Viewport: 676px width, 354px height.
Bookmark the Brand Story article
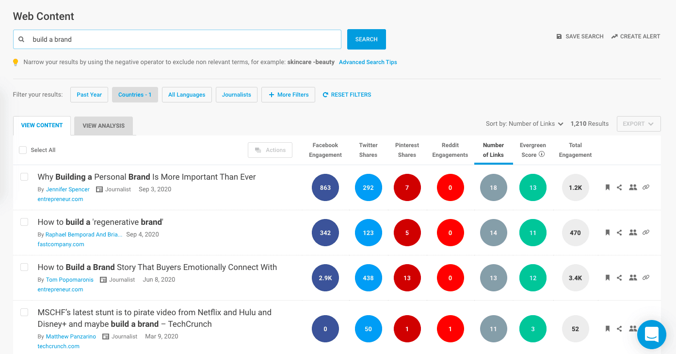pos(607,278)
